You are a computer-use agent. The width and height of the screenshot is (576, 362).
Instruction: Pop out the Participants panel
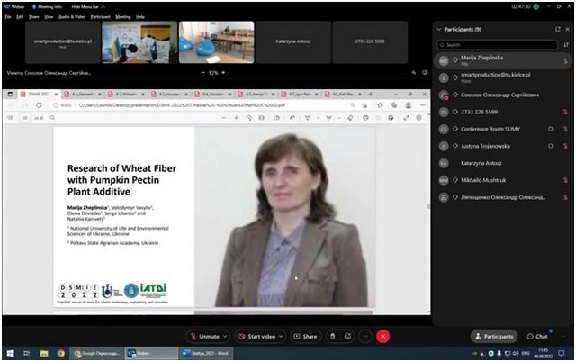pos(558,29)
